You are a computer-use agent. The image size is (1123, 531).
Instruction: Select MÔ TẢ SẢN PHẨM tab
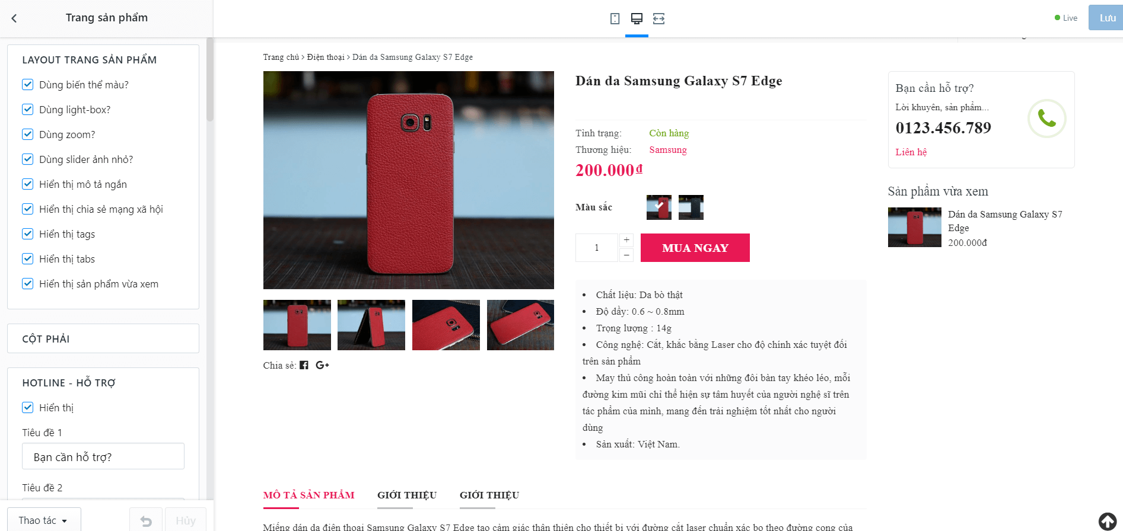[309, 495]
